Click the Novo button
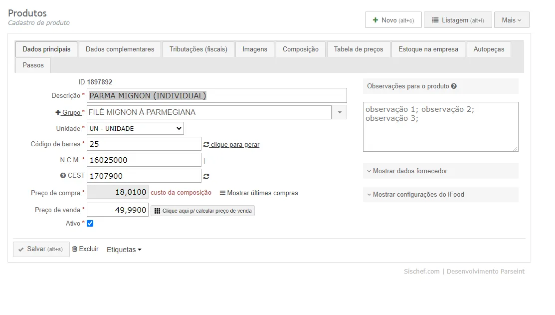 [x=393, y=20]
